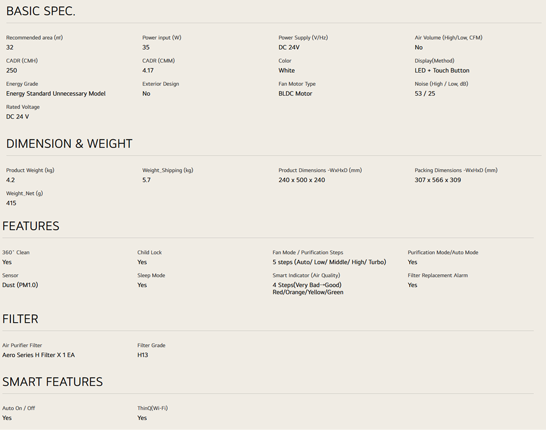The image size is (546, 430).
Task: Click the SMART FEATURES heading
Action: point(53,382)
